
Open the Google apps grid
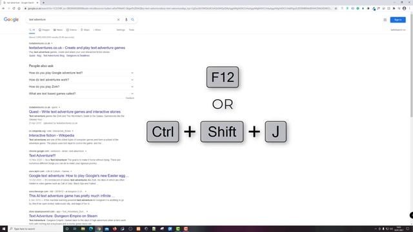click(x=385, y=20)
